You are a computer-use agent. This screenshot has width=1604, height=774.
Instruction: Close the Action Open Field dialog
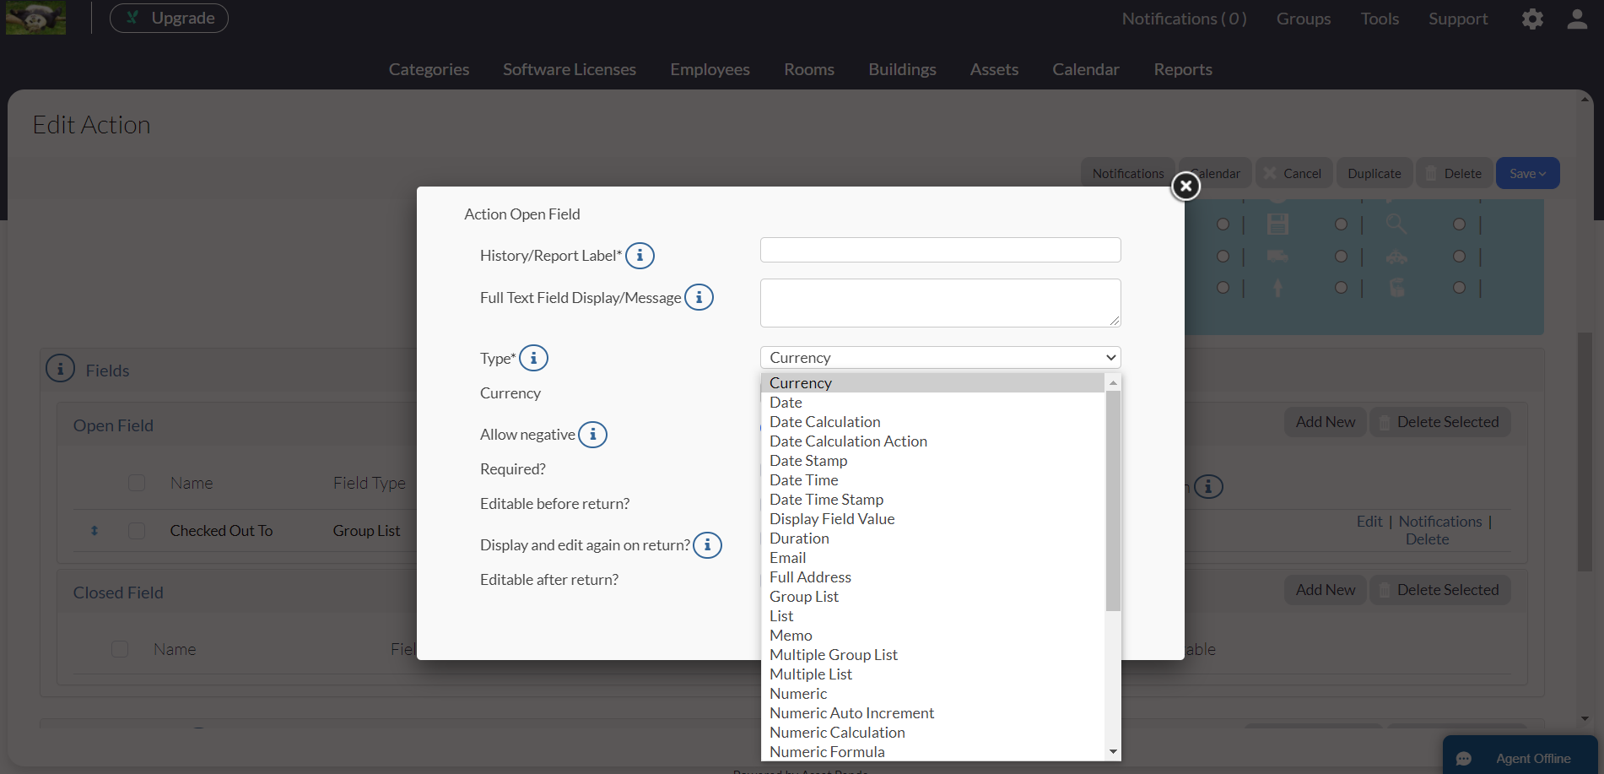click(x=1185, y=186)
